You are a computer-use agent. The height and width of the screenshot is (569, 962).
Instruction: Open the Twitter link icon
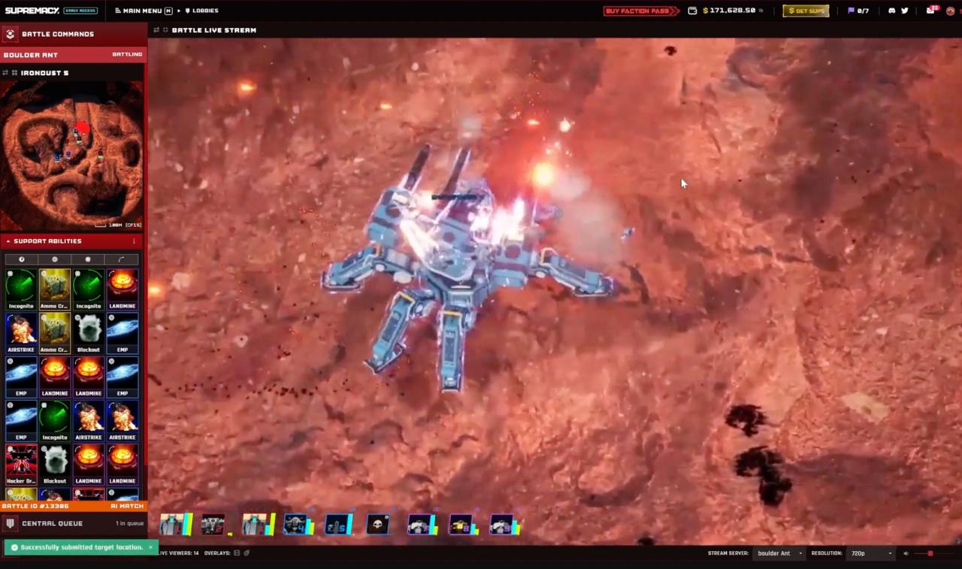tap(905, 11)
